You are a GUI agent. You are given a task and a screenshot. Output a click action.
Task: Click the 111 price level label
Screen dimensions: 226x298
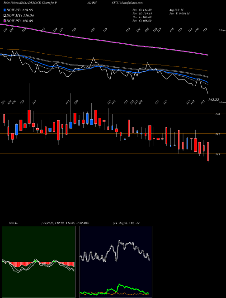click(x=217, y=154)
